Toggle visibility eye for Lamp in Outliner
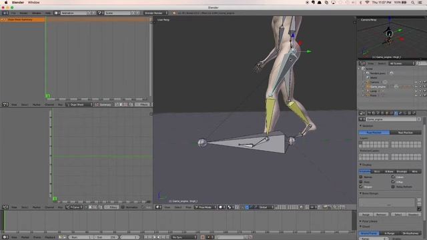The width and height of the screenshot is (427, 240). (x=416, y=91)
